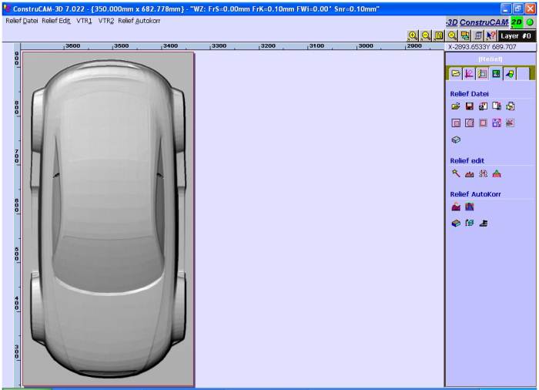Select the magic wand relief edit tool
Screen dimensions: 539x390
click(456, 174)
